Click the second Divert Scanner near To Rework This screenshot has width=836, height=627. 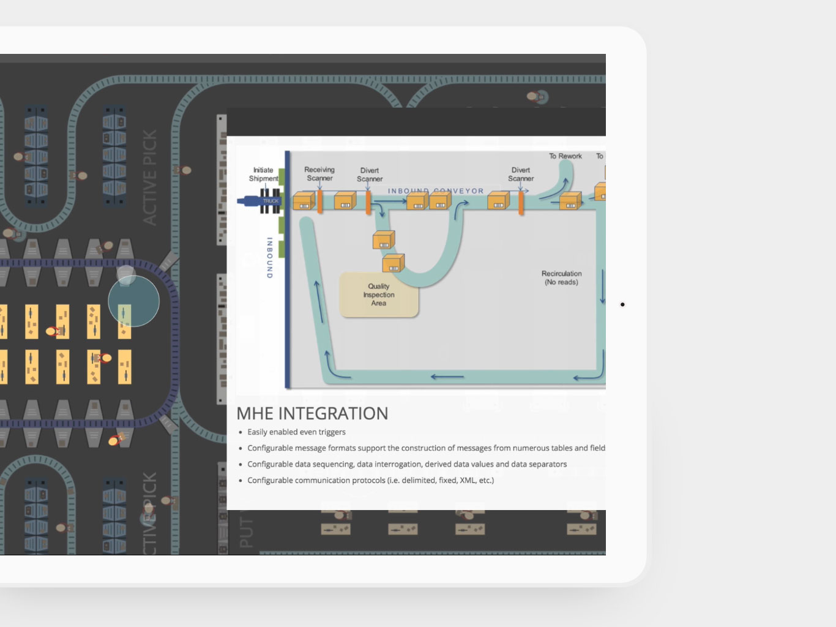click(x=521, y=202)
